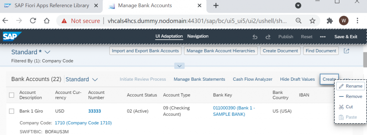
Task: Open account number 33333 link
Action: point(95,111)
